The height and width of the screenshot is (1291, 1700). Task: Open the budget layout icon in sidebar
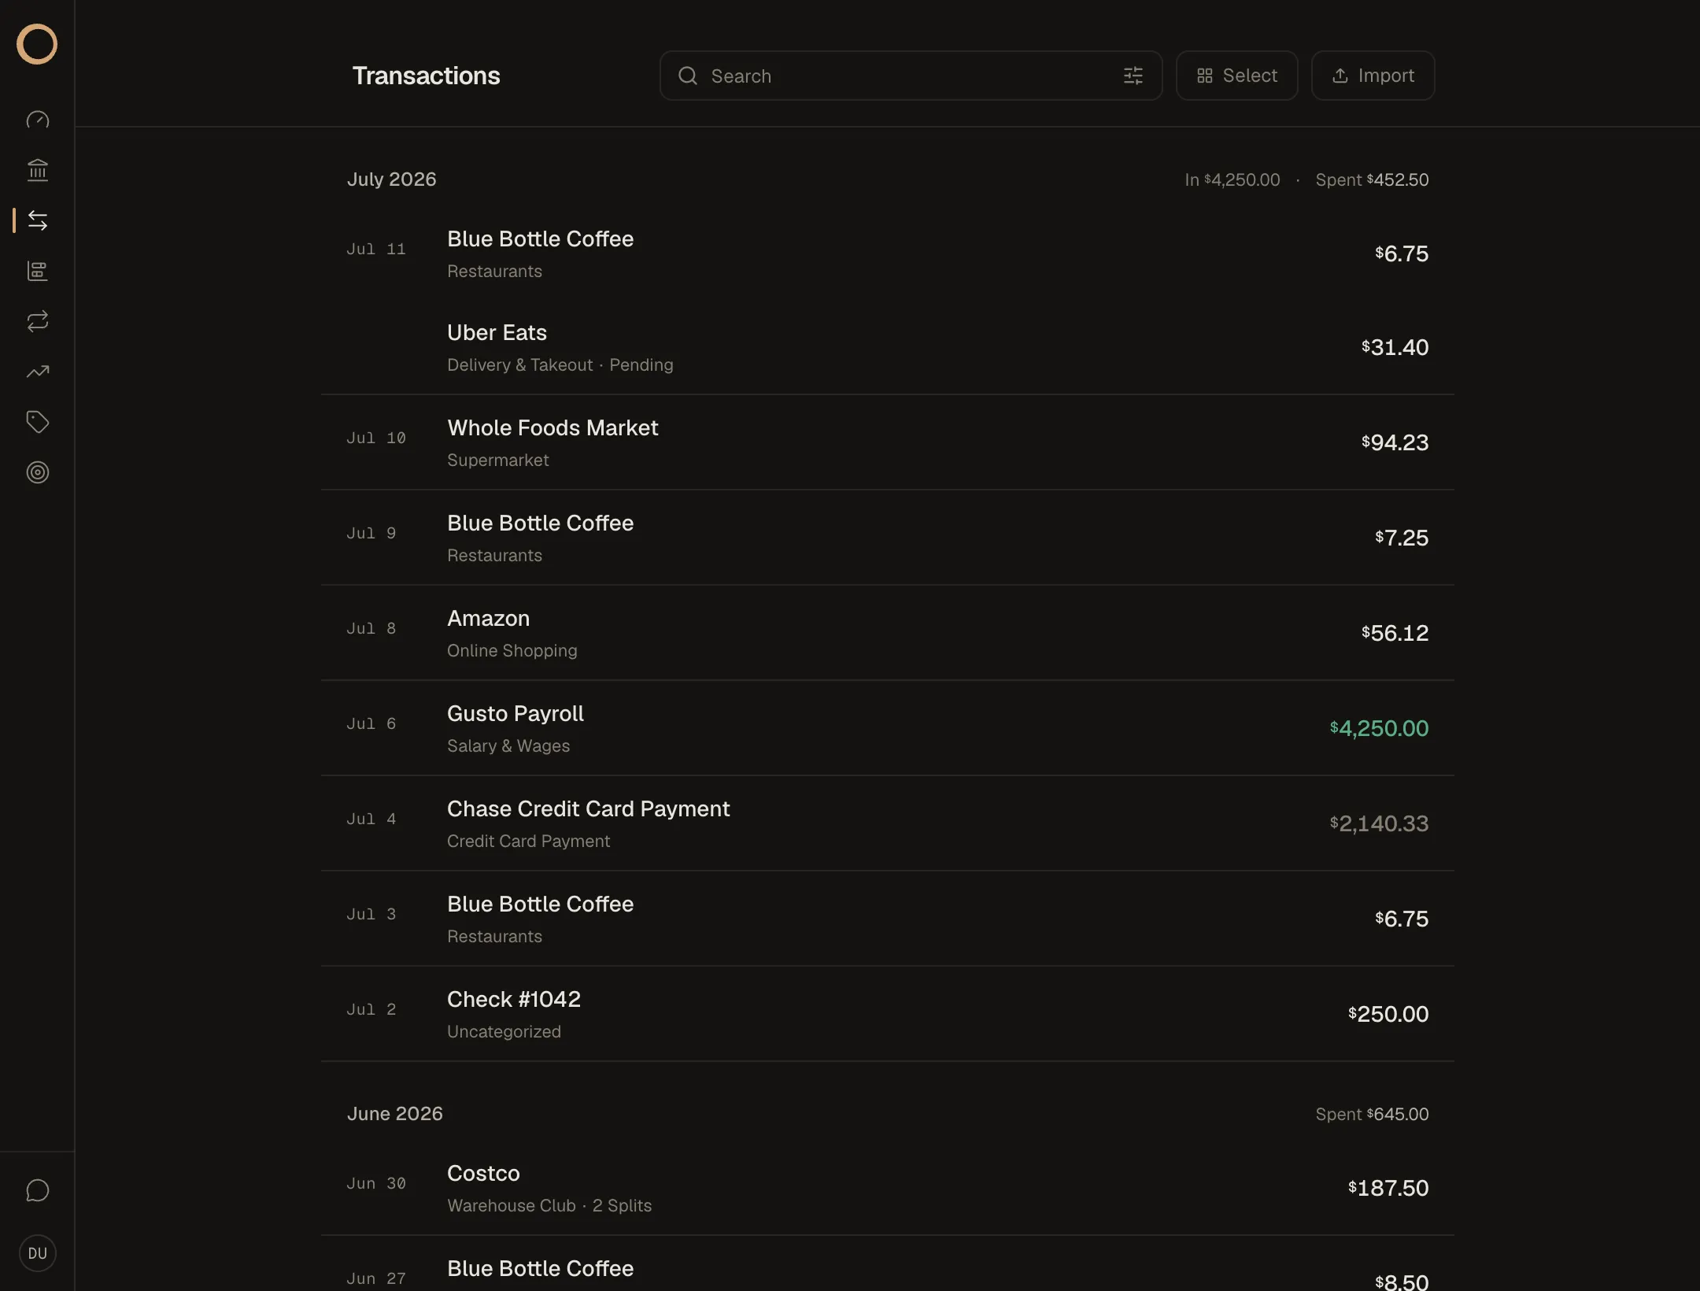click(37, 271)
